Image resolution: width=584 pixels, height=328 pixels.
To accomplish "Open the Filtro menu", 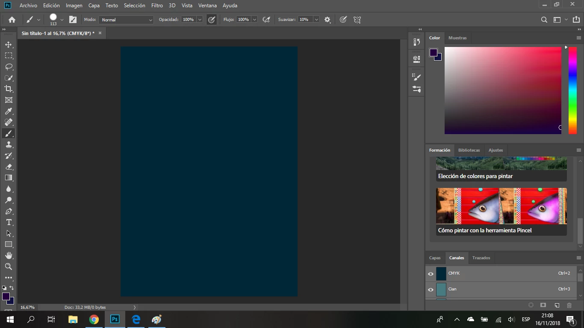I will (x=157, y=6).
